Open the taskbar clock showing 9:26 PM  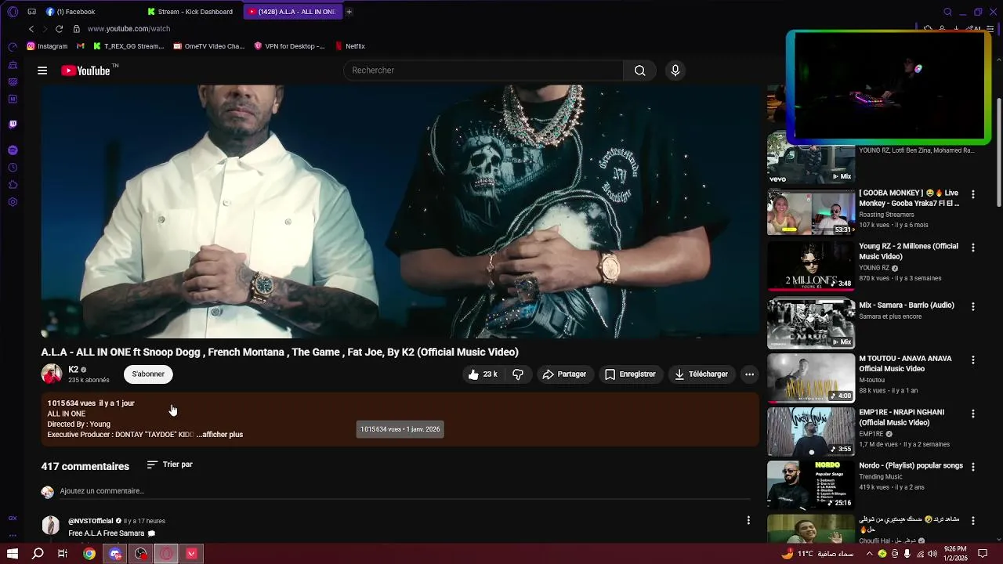coord(955,553)
